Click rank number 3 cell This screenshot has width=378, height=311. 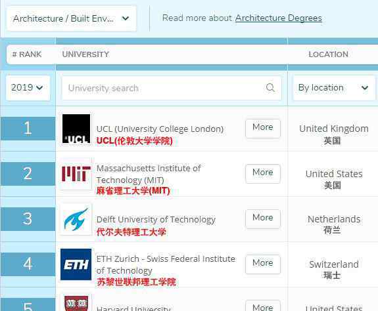point(28,218)
